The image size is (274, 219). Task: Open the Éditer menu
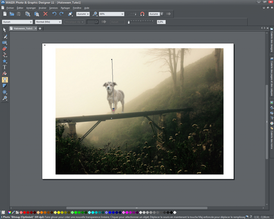tap(20, 8)
